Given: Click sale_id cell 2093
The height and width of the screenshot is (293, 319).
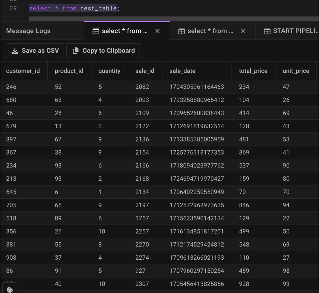Looking at the screenshot, I should click(x=142, y=100).
